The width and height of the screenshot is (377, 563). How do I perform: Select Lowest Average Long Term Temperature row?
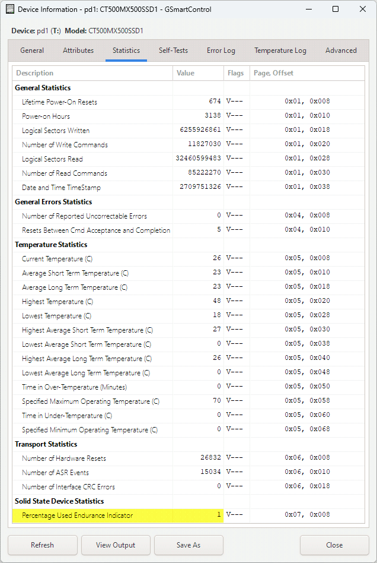pos(188,373)
